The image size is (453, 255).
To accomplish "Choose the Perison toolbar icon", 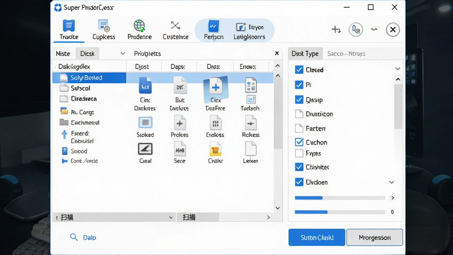I will [214, 30].
